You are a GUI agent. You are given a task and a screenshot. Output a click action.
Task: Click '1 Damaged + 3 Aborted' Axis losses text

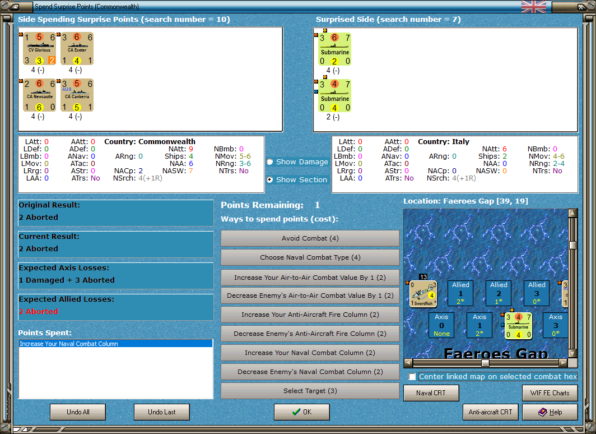67,280
